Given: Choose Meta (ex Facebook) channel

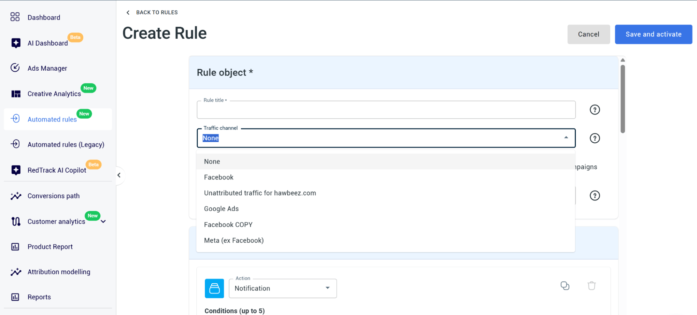Looking at the screenshot, I should (386, 241).
